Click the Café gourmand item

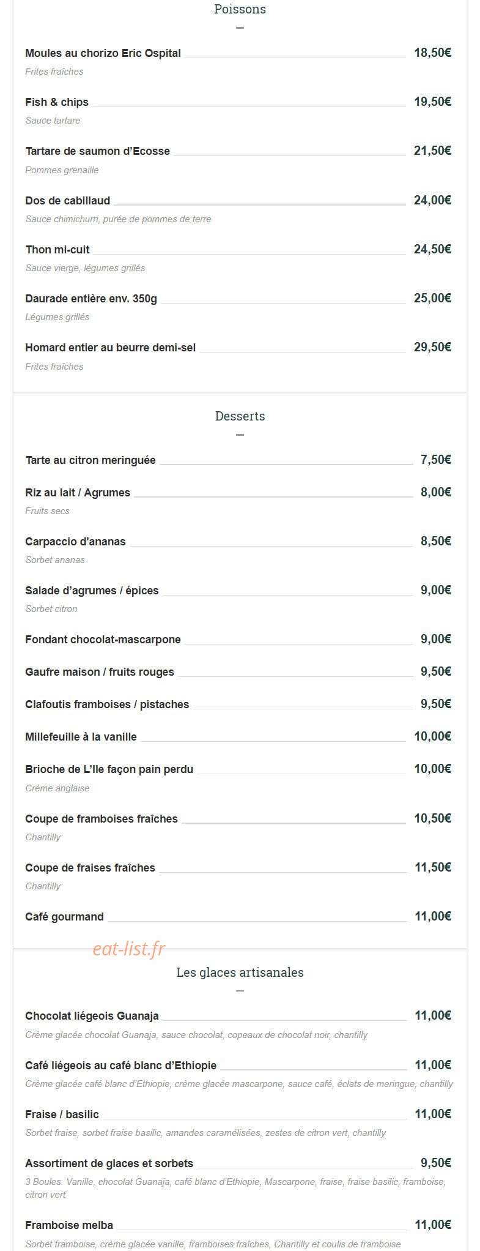[64, 917]
